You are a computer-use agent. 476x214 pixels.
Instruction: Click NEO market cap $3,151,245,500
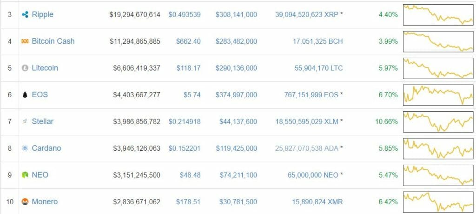pyautogui.click(x=137, y=175)
